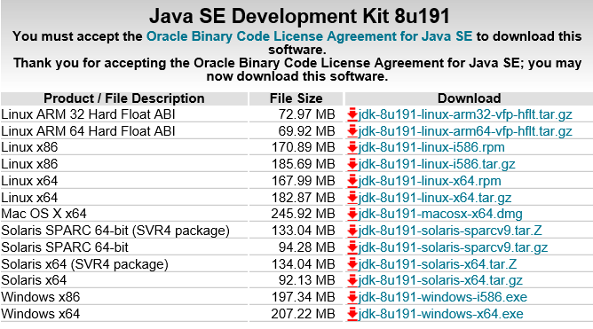Download jdk-8u191-windows-x64.exe installer
The image size is (593, 329).
click(440, 314)
